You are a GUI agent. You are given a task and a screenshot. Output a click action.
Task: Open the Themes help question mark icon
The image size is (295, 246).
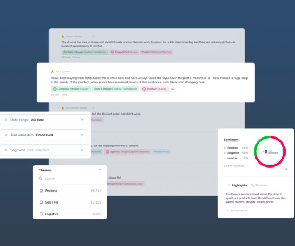(x=100, y=170)
